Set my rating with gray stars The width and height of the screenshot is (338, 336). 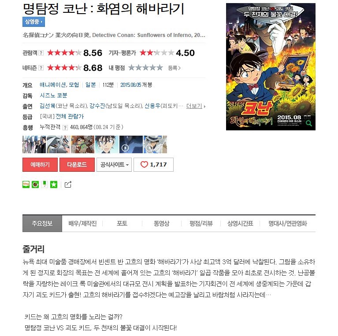(145, 68)
